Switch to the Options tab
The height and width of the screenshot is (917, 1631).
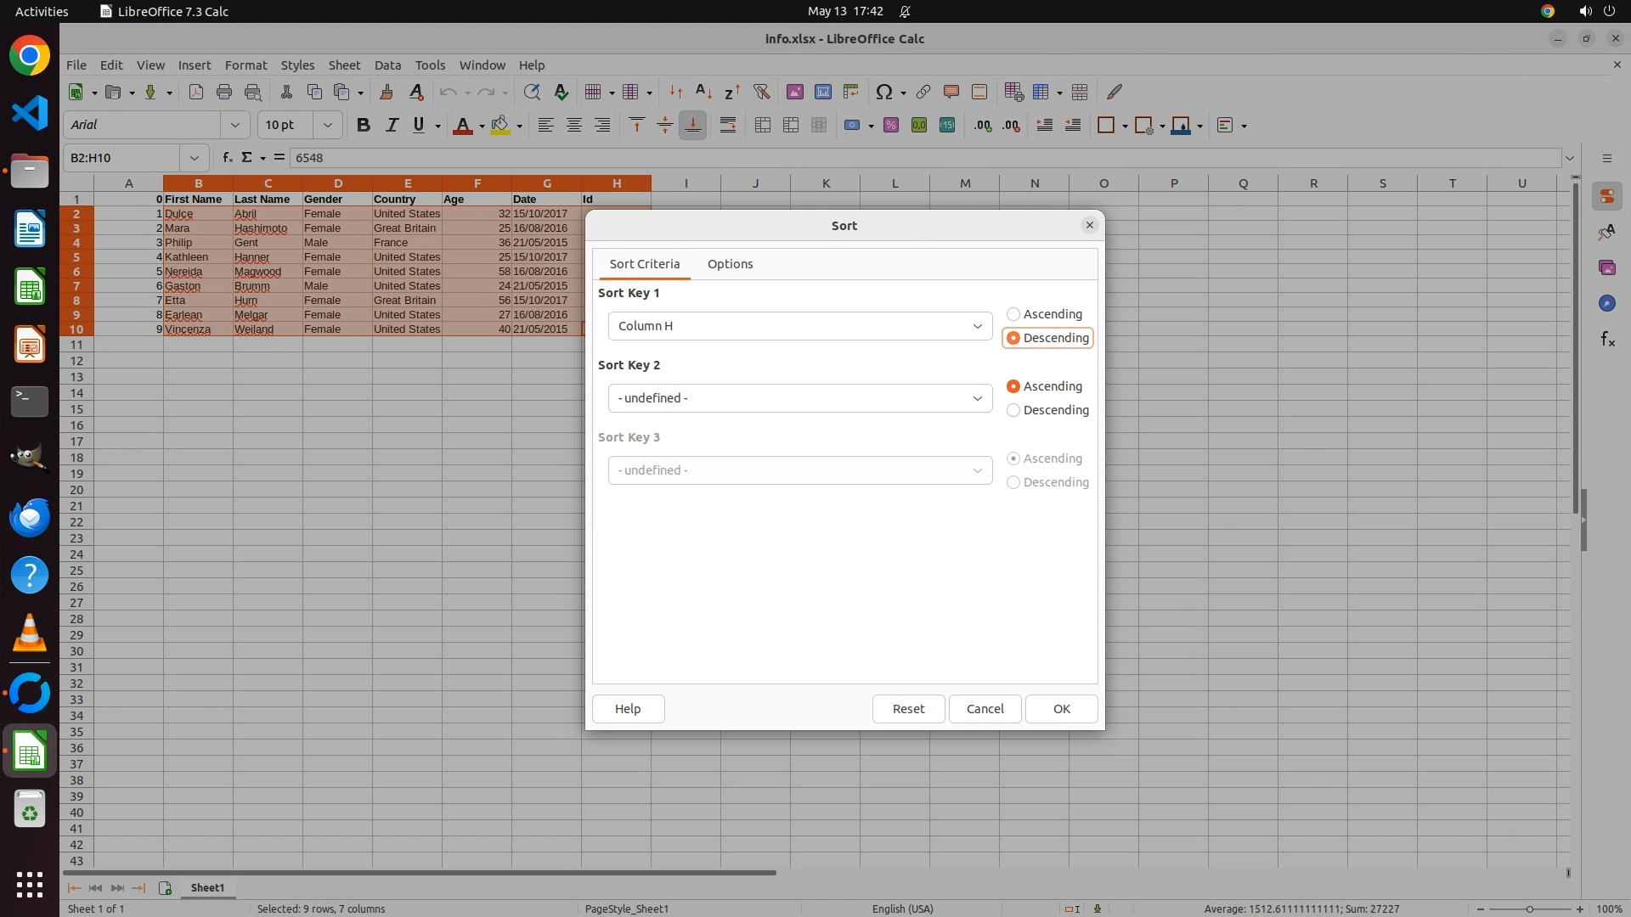pos(730,264)
